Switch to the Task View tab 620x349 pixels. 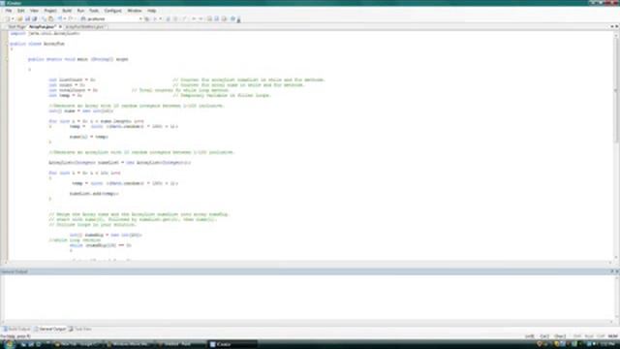[x=80, y=330]
